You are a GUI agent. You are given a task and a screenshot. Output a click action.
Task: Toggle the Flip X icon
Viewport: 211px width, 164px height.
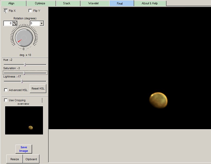(x=6, y=11)
